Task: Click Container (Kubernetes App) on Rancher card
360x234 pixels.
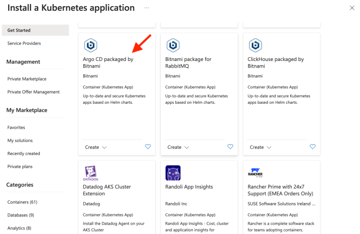Action: tap(273, 215)
